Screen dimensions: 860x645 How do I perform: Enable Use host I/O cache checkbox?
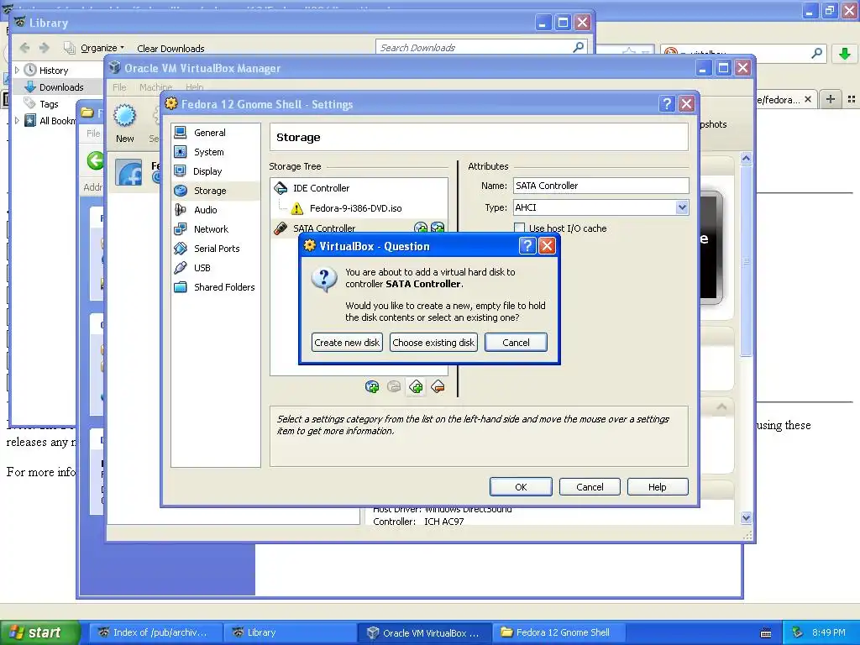pos(519,228)
